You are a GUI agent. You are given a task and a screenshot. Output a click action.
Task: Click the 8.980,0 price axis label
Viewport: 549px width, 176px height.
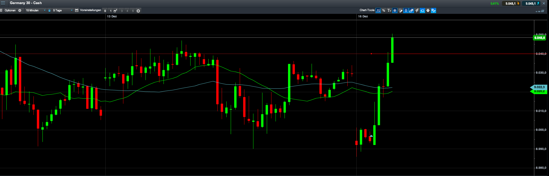[x=541, y=168]
